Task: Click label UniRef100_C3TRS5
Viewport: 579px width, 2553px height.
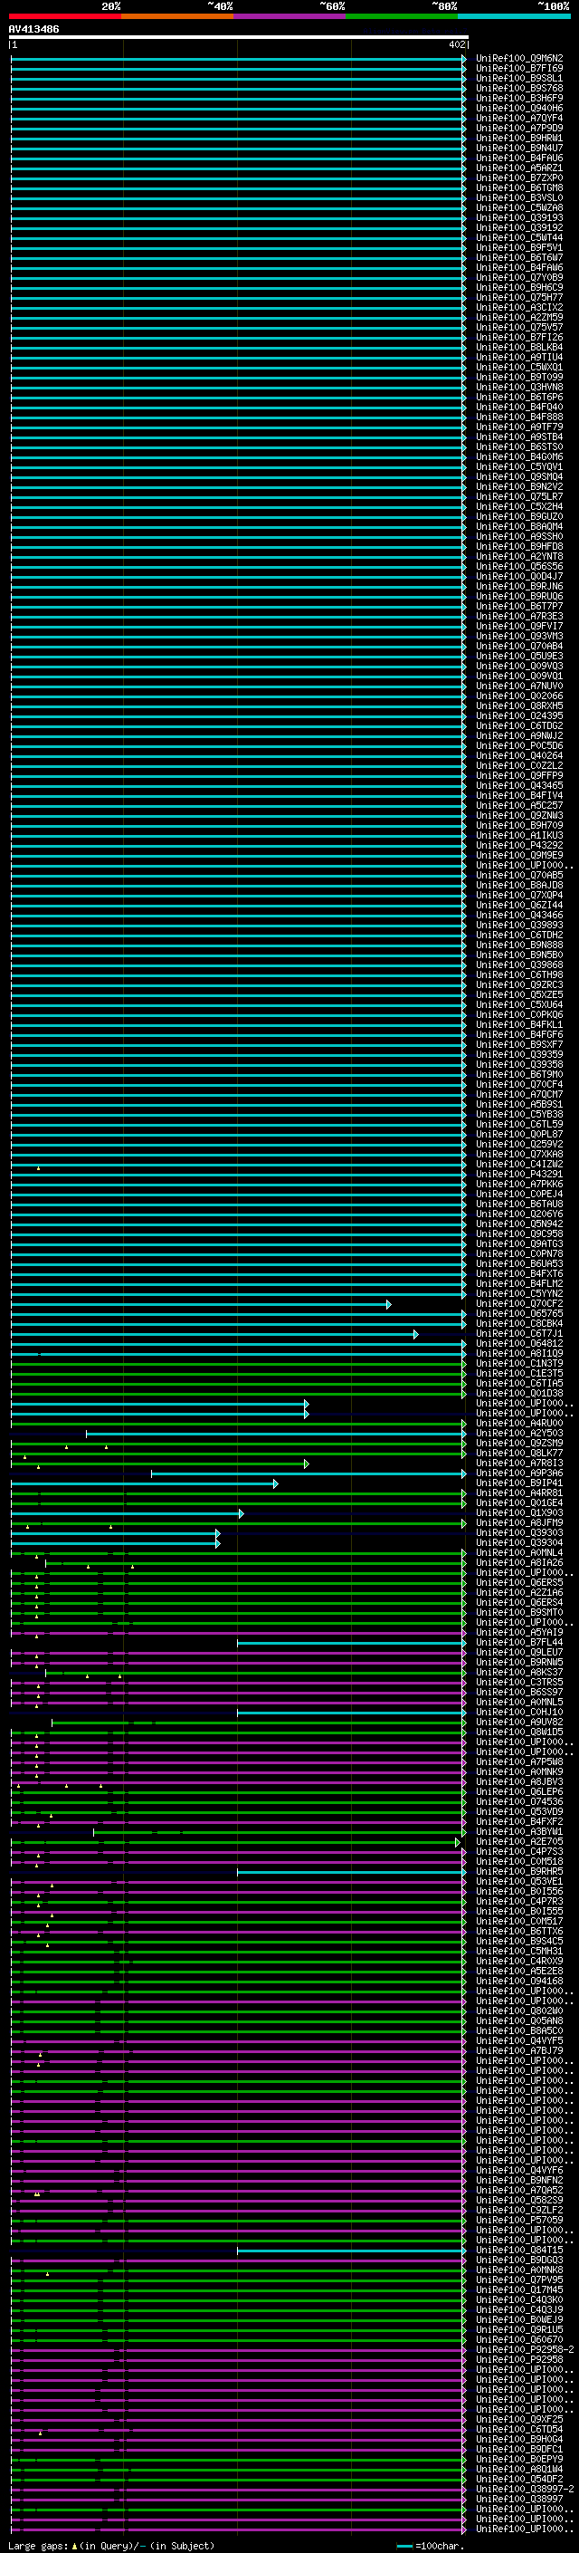Action: click(x=519, y=1683)
